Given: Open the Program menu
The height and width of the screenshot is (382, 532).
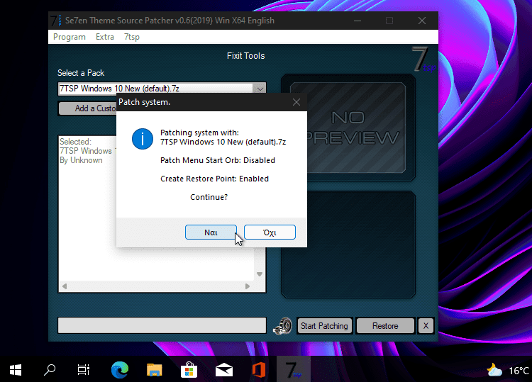Looking at the screenshot, I should pos(70,37).
